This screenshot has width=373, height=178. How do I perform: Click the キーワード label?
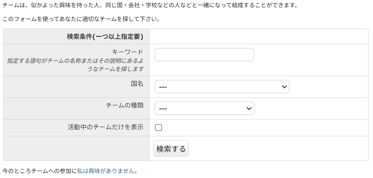(127, 52)
